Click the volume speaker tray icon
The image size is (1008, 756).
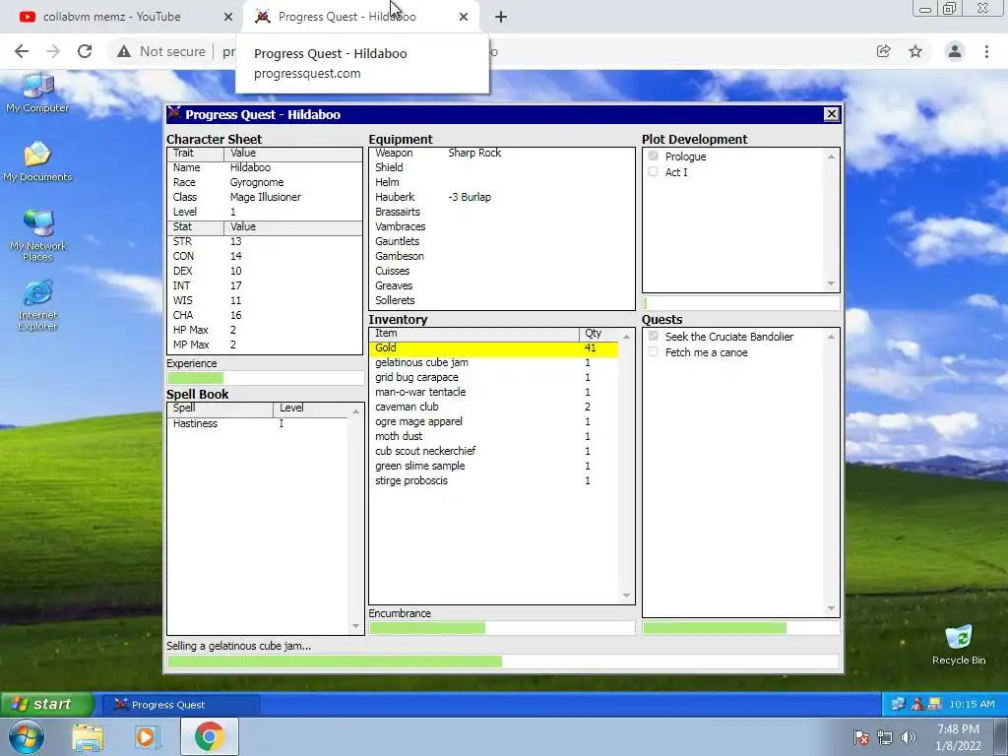click(x=909, y=736)
